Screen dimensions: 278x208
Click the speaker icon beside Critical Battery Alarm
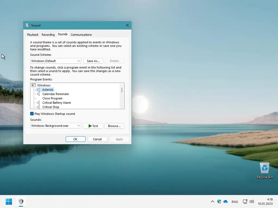tap(39, 103)
